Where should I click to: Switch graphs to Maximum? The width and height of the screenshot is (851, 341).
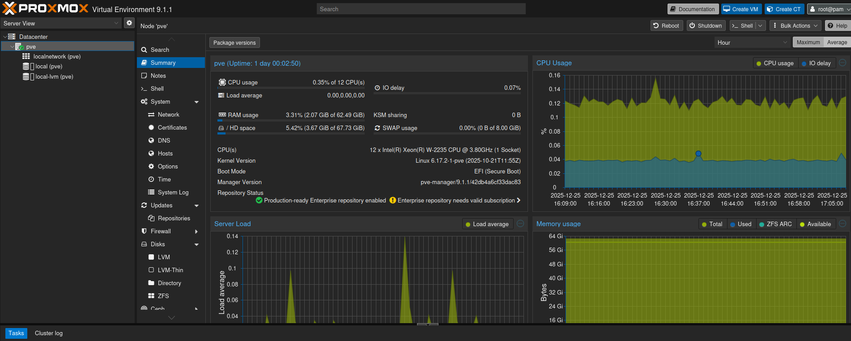tap(808, 42)
